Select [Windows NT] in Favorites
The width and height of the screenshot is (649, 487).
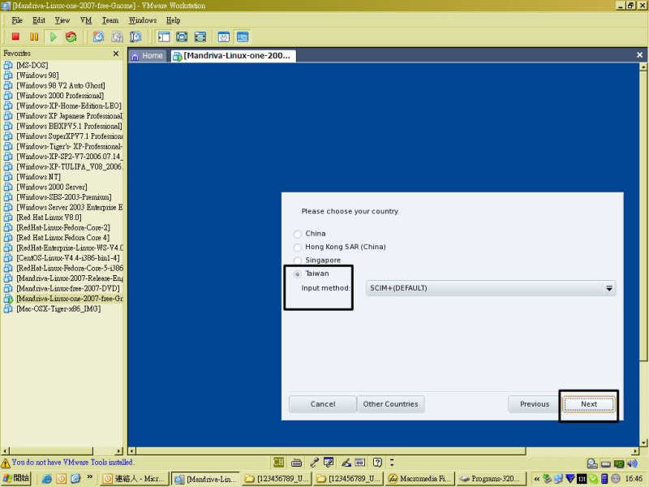(x=38, y=177)
